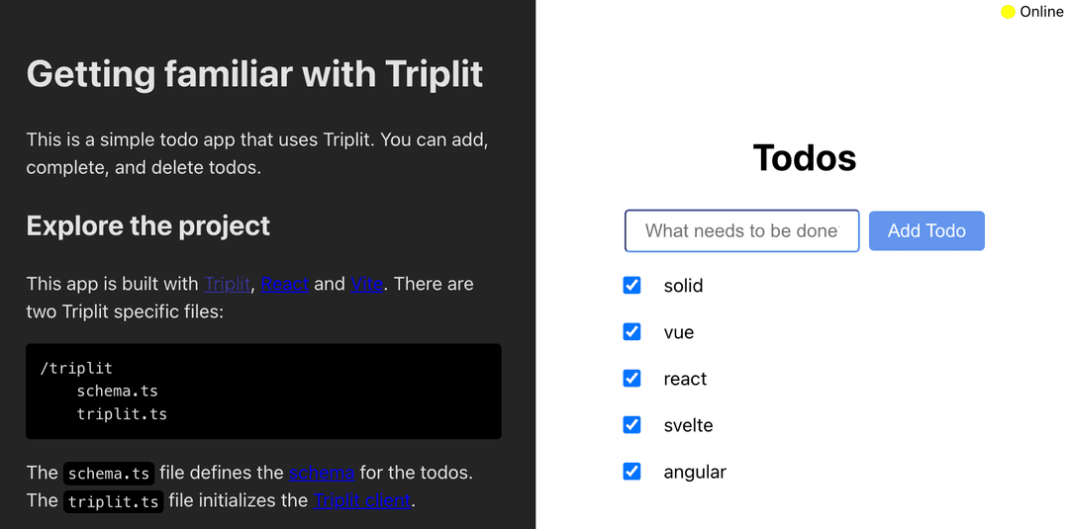1069x529 pixels.
Task: Follow the Triplit client link
Action: 361,500
